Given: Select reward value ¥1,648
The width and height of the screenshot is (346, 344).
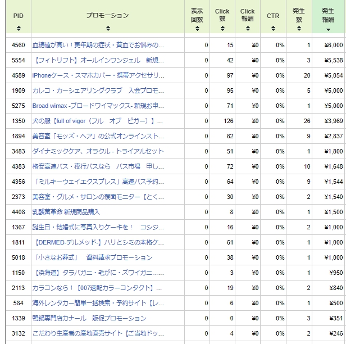Looking at the screenshot, I should coord(334,166).
